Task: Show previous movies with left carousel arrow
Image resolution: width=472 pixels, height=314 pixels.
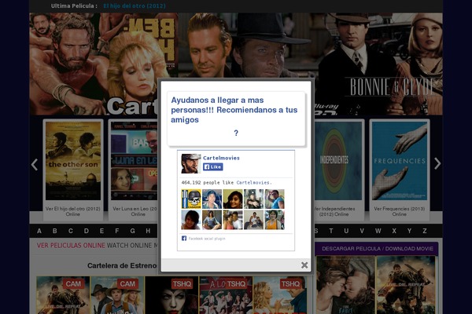Action: point(35,164)
